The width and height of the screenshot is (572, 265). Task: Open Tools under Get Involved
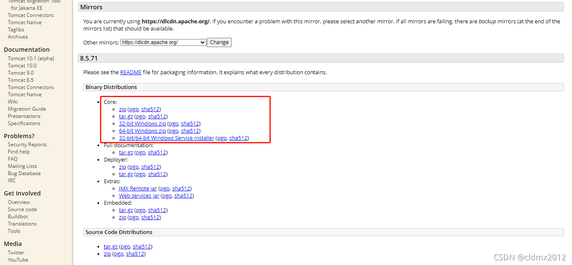[14, 231]
